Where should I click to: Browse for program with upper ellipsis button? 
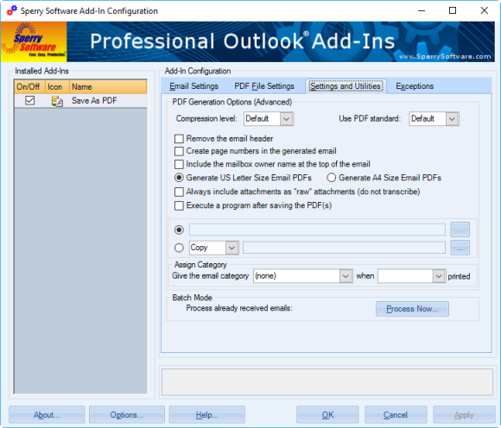(x=460, y=230)
